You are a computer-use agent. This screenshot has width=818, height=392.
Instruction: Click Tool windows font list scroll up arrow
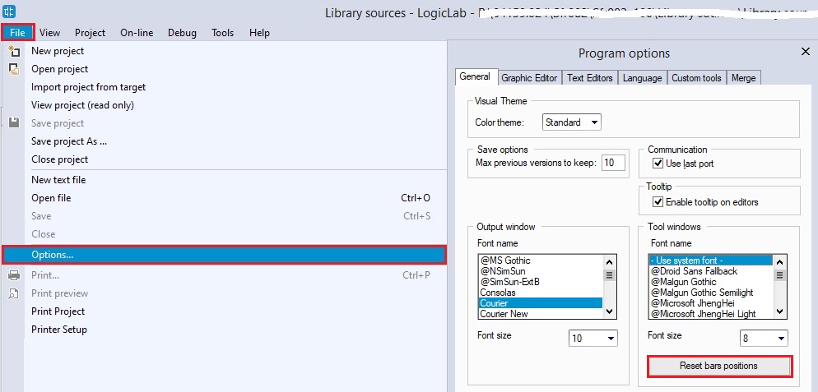[x=780, y=261]
